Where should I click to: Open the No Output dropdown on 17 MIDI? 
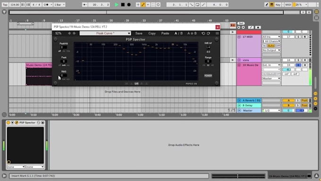271,50
